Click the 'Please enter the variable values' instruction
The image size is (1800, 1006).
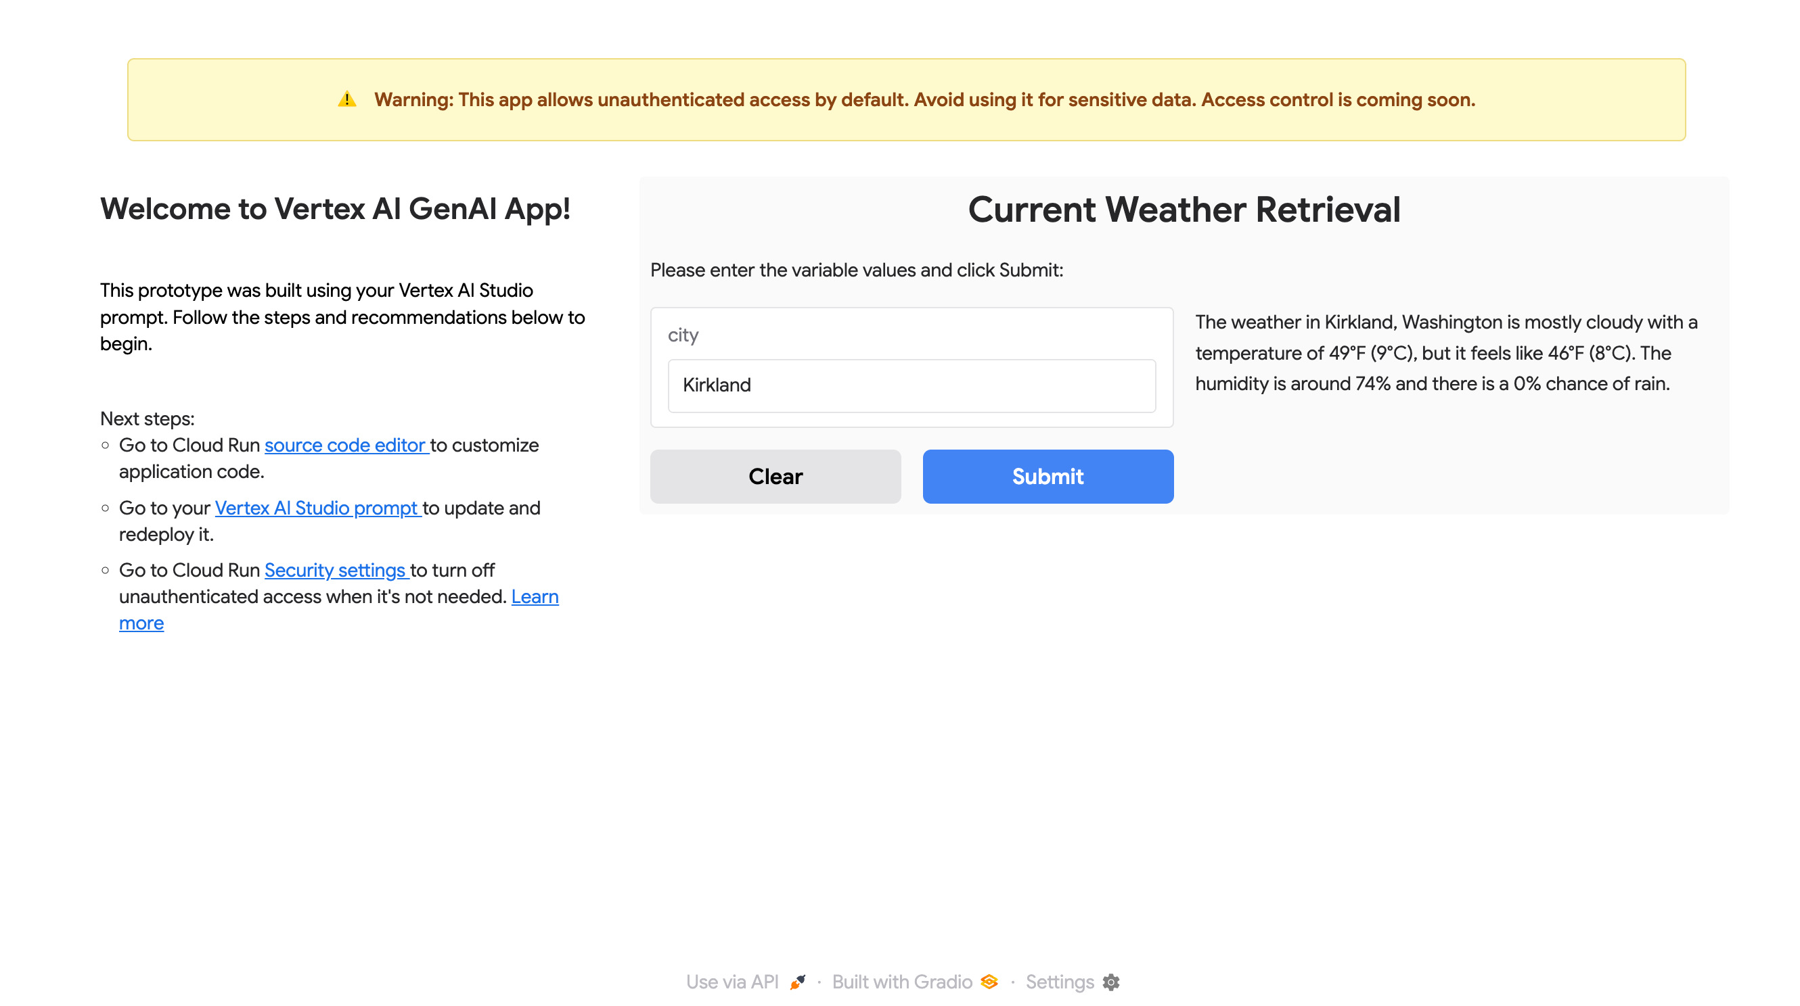pos(857,270)
